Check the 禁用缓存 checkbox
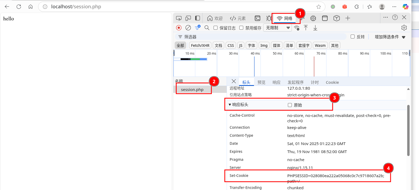This screenshot has width=419, height=190. click(241, 28)
